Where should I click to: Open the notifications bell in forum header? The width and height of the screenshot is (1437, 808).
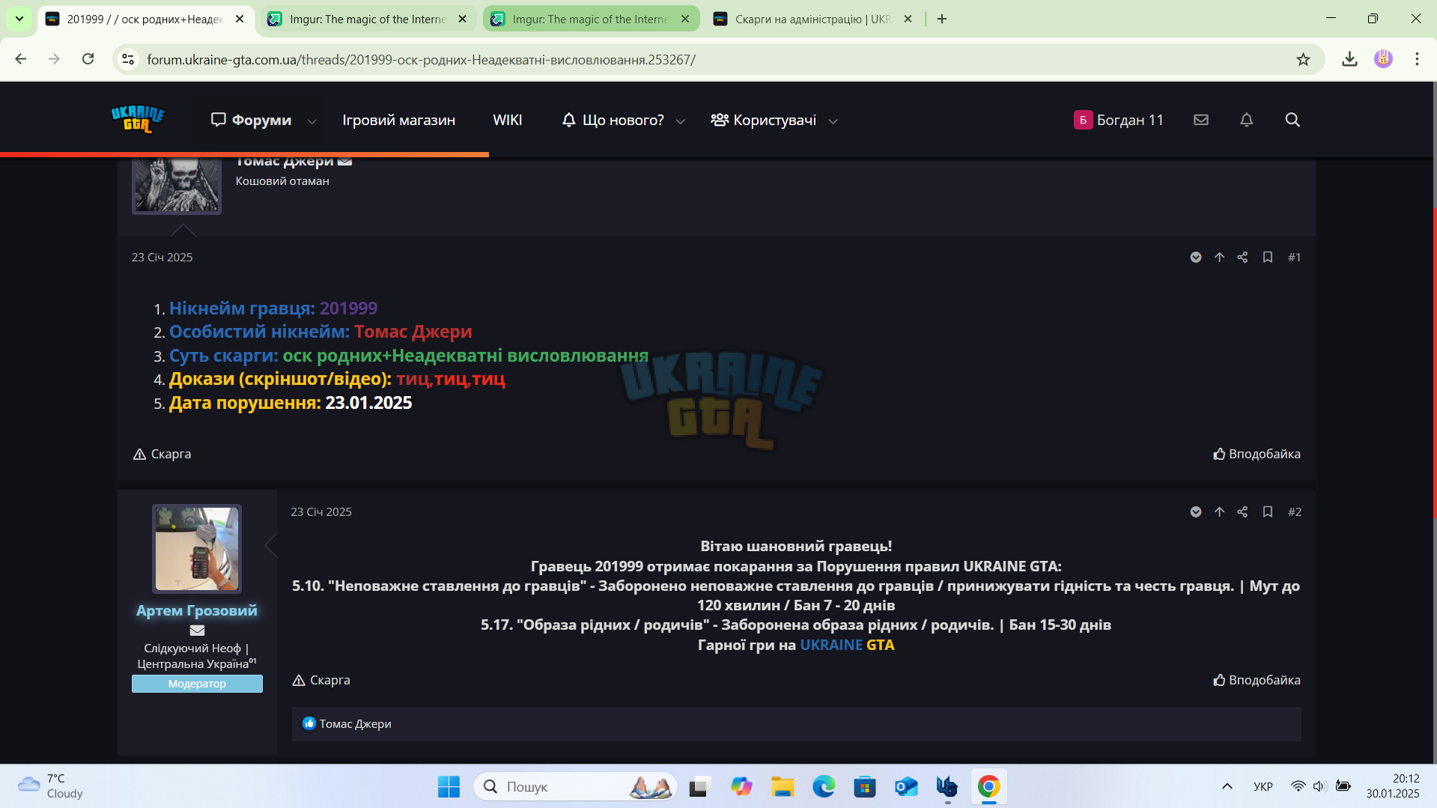pos(1246,120)
